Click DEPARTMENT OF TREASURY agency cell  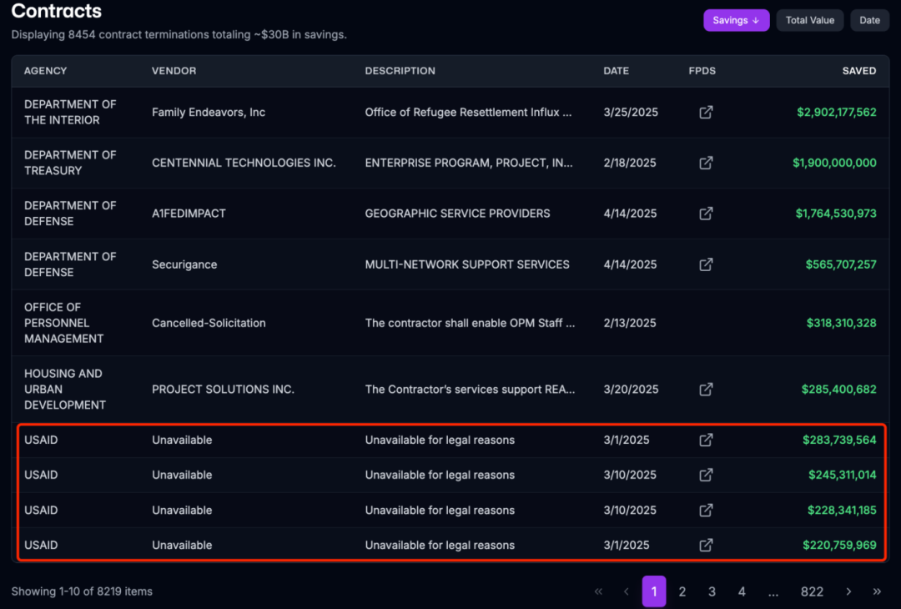point(70,163)
